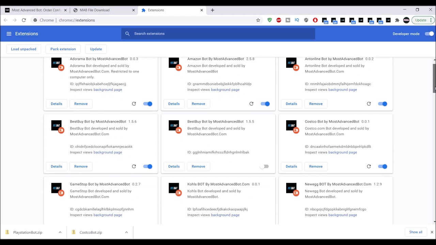436x245 pixels.
Task: Disable the Costco Bot extension
Action: [383, 166]
